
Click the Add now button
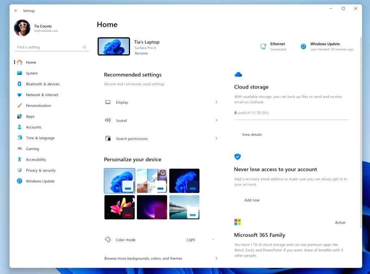pos(252,200)
